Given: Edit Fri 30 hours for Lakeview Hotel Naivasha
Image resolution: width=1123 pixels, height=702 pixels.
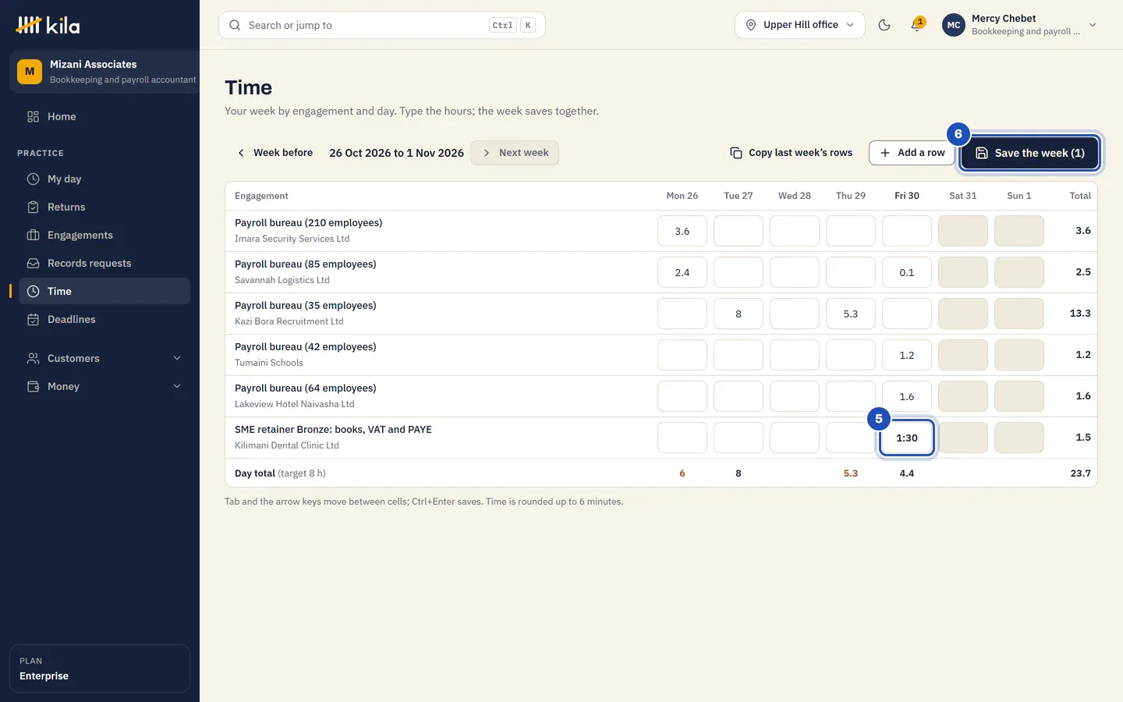Looking at the screenshot, I should tap(907, 396).
